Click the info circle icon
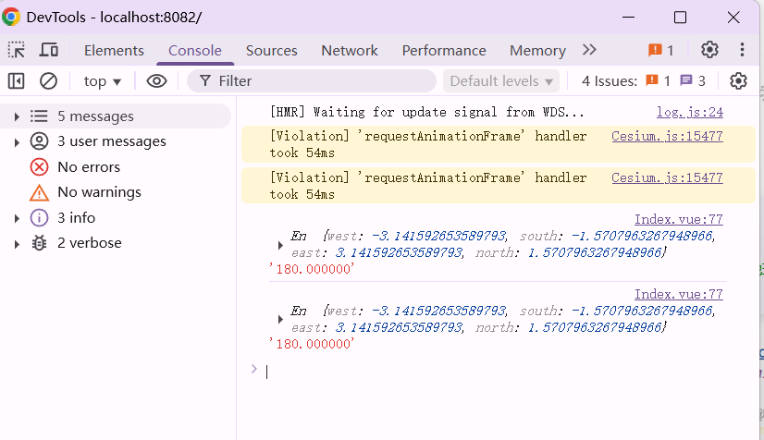The width and height of the screenshot is (764, 440). [39, 217]
